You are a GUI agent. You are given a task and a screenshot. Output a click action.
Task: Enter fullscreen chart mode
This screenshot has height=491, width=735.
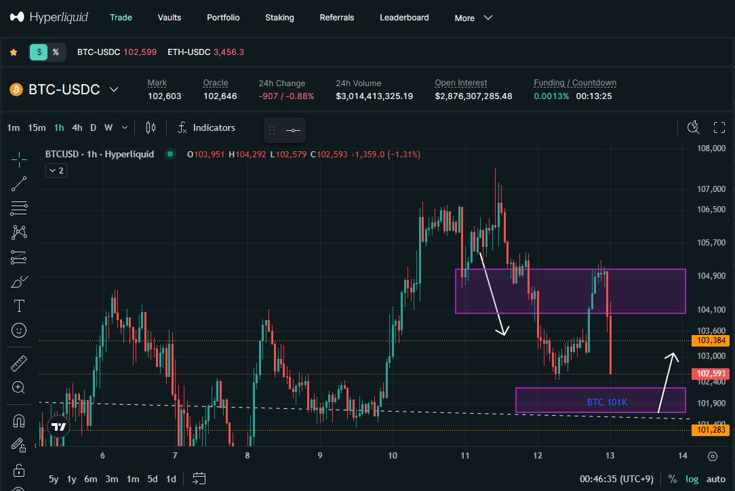pos(719,127)
